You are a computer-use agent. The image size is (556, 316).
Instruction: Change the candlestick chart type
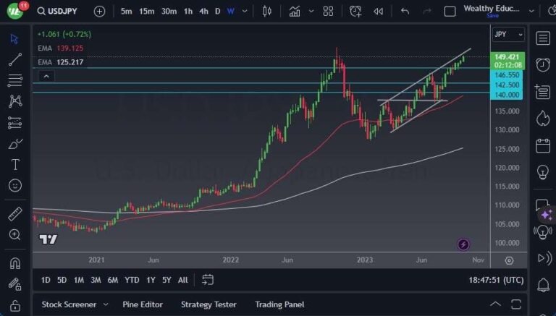(x=267, y=12)
